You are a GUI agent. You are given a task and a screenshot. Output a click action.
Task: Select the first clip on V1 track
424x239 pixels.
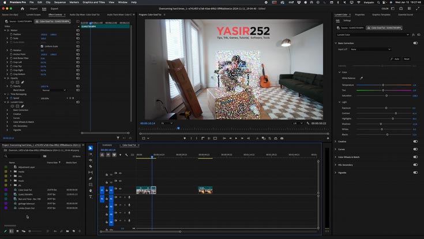coord(143,190)
